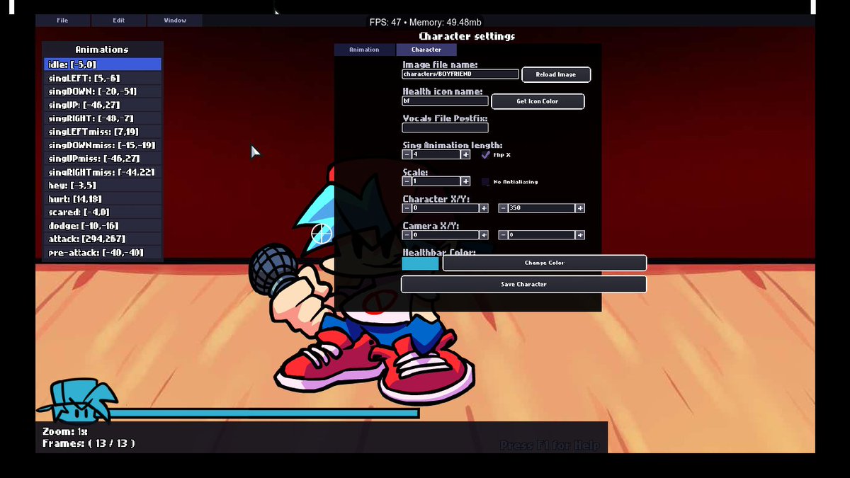The height and width of the screenshot is (478, 850).
Task: Click the Healthbar Color blue swatch
Action: tap(420, 263)
